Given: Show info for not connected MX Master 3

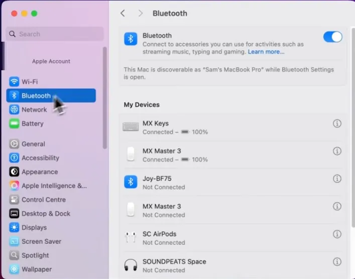Looking at the screenshot, I should [337, 206].
